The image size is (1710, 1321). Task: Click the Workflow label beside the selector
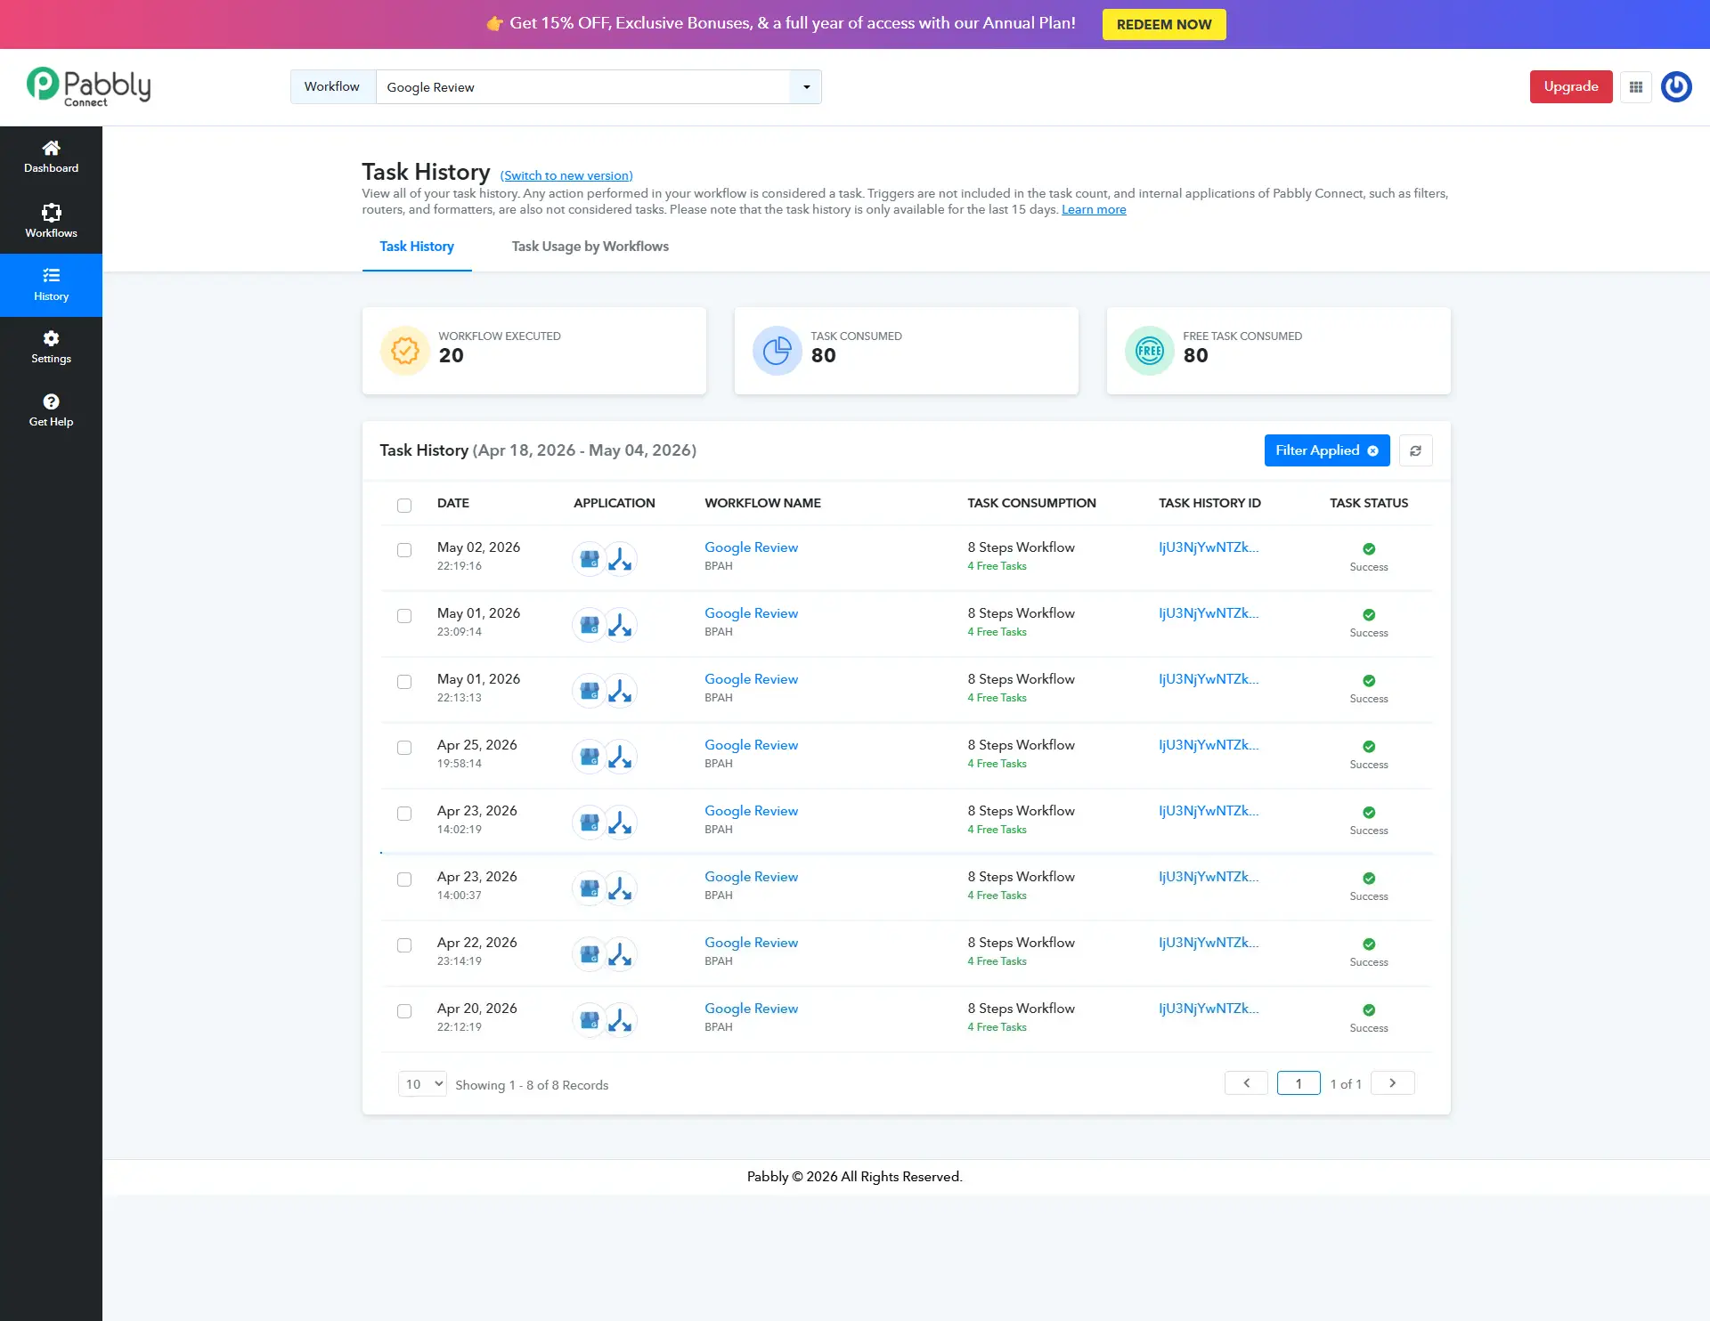click(x=332, y=87)
